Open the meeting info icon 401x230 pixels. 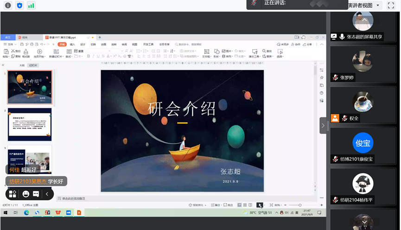[x=8, y=6]
